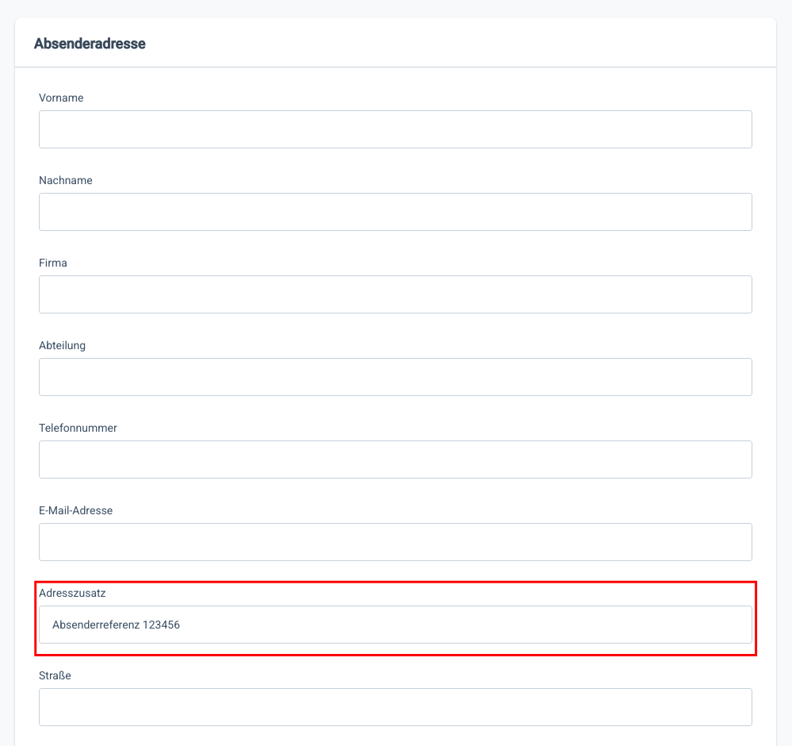Click into the E-Mail-Adresse field
This screenshot has width=792, height=746.
click(395, 542)
